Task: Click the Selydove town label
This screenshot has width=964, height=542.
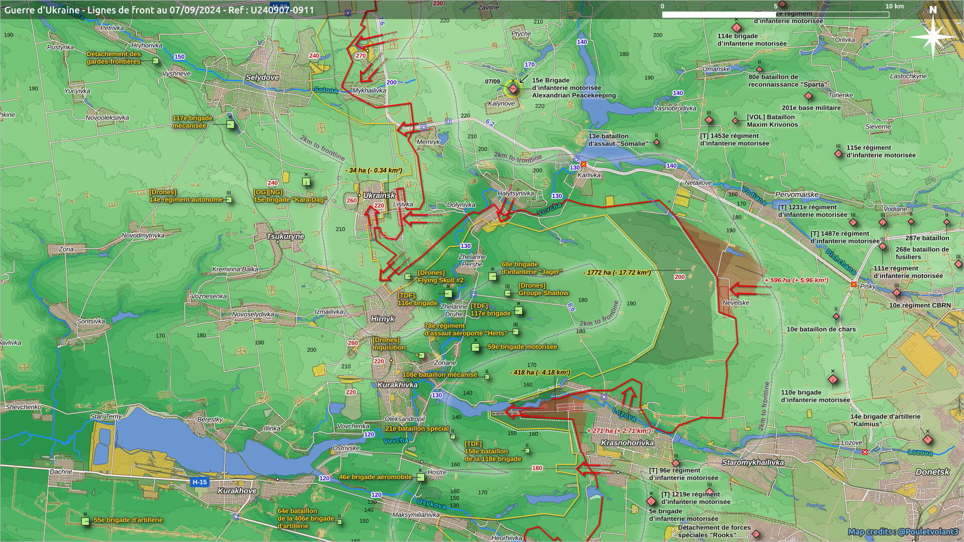Action: pos(262,78)
